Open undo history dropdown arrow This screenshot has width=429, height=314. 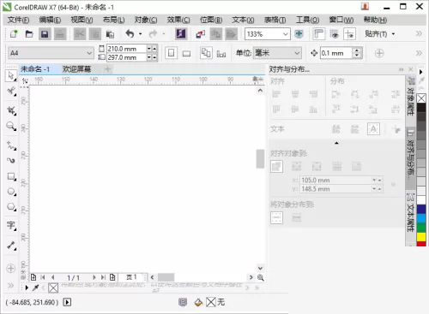click(140, 34)
